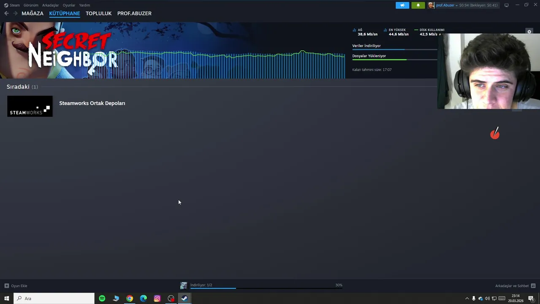Go to the TOPLULUK tab
The height and width of the screenshot is (304, 540).
[99, 14]
